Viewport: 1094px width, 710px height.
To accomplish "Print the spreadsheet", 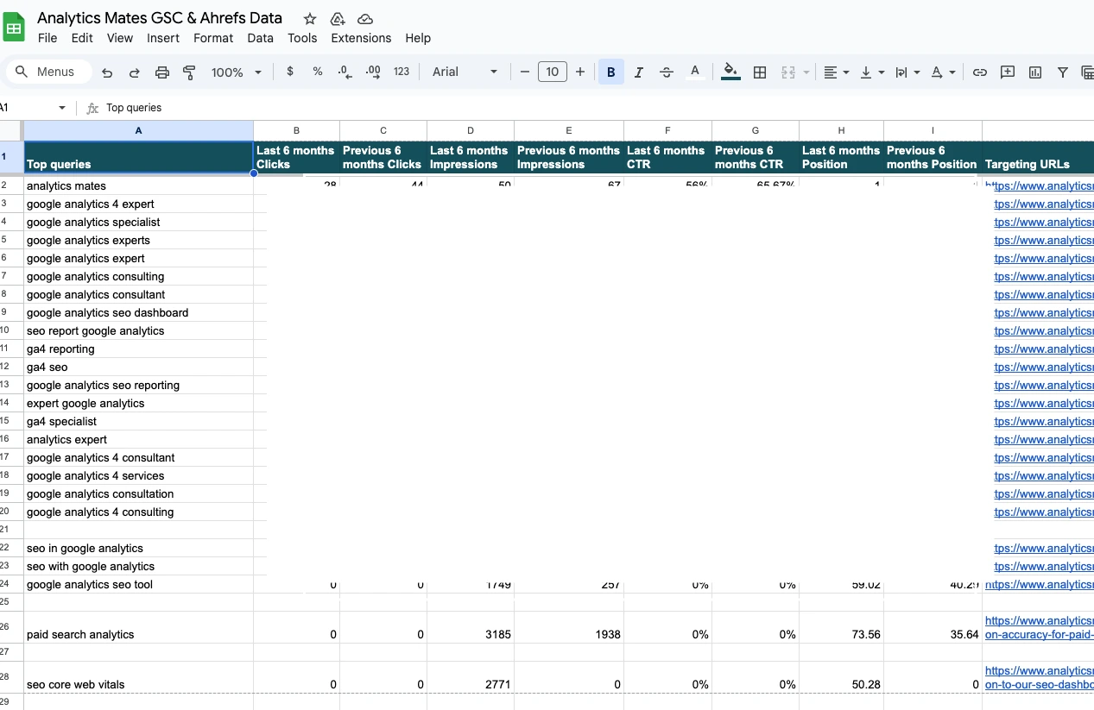I will 162,72.
